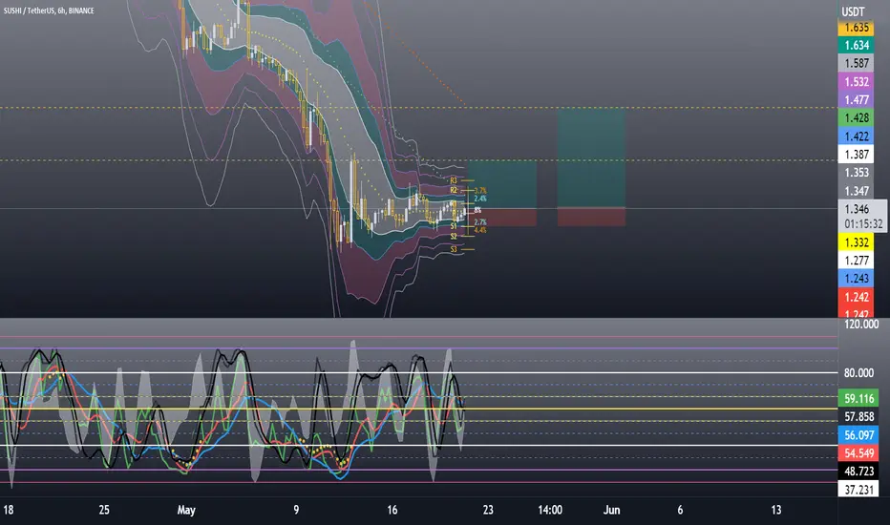Viewport: 890px width, 525px height.
Task: Click the white 1.277 price label
Action: click(856, 261)
